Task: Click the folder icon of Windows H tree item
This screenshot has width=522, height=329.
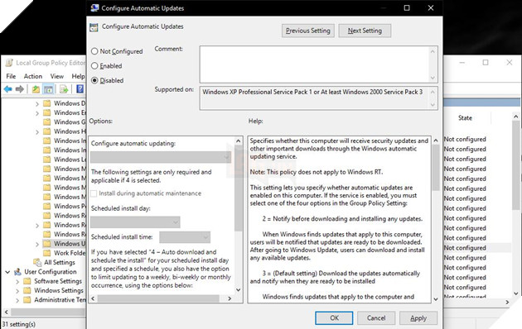Action: 47,131
